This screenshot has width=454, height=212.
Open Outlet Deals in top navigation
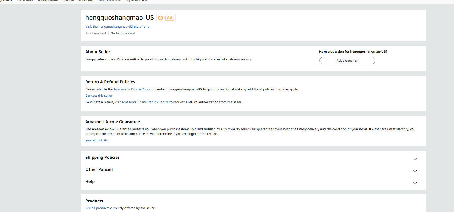(25, 1)
